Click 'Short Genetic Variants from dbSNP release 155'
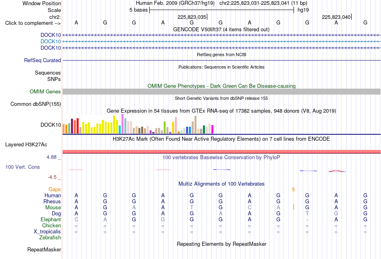This screenshot has width=381, height=259. tap(221, 98)
